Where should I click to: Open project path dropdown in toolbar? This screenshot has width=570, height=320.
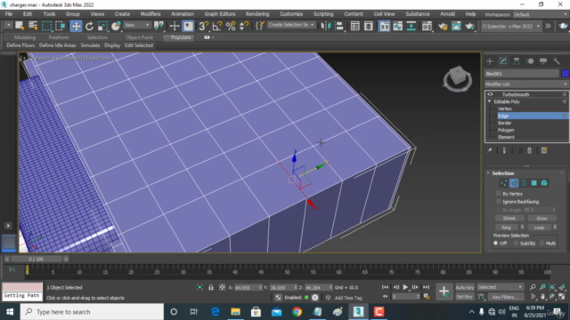pos(510,26)
